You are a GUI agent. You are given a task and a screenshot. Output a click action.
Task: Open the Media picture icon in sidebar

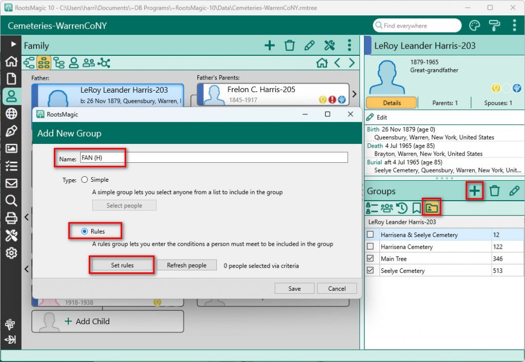tap(11, 148)
